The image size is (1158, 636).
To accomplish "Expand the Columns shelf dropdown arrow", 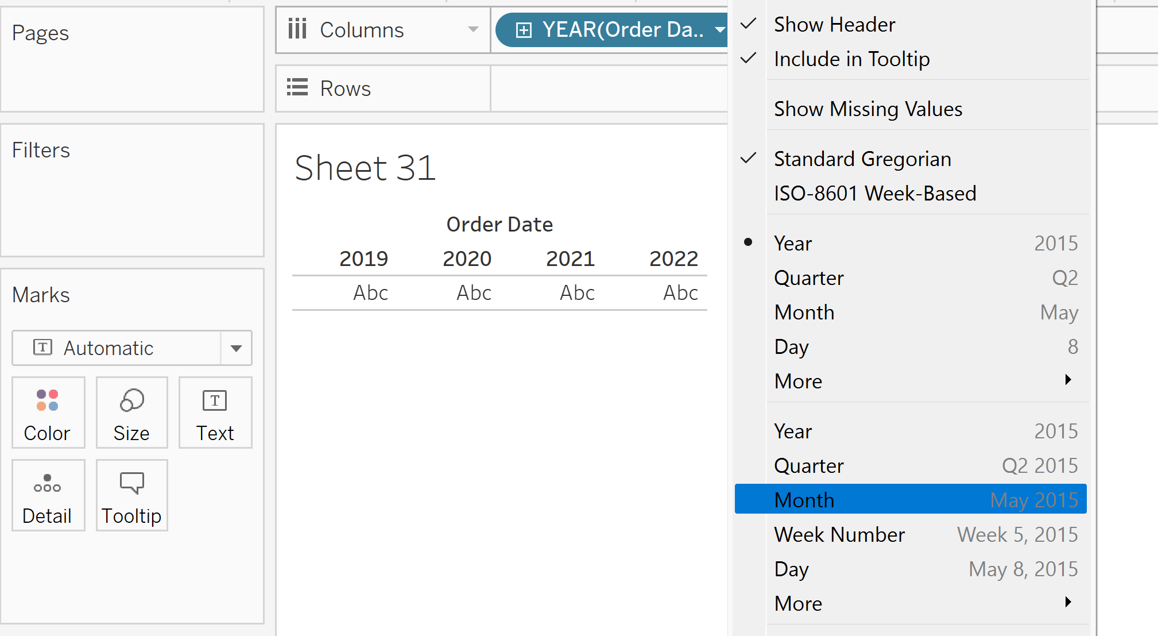I will (473, 30).
